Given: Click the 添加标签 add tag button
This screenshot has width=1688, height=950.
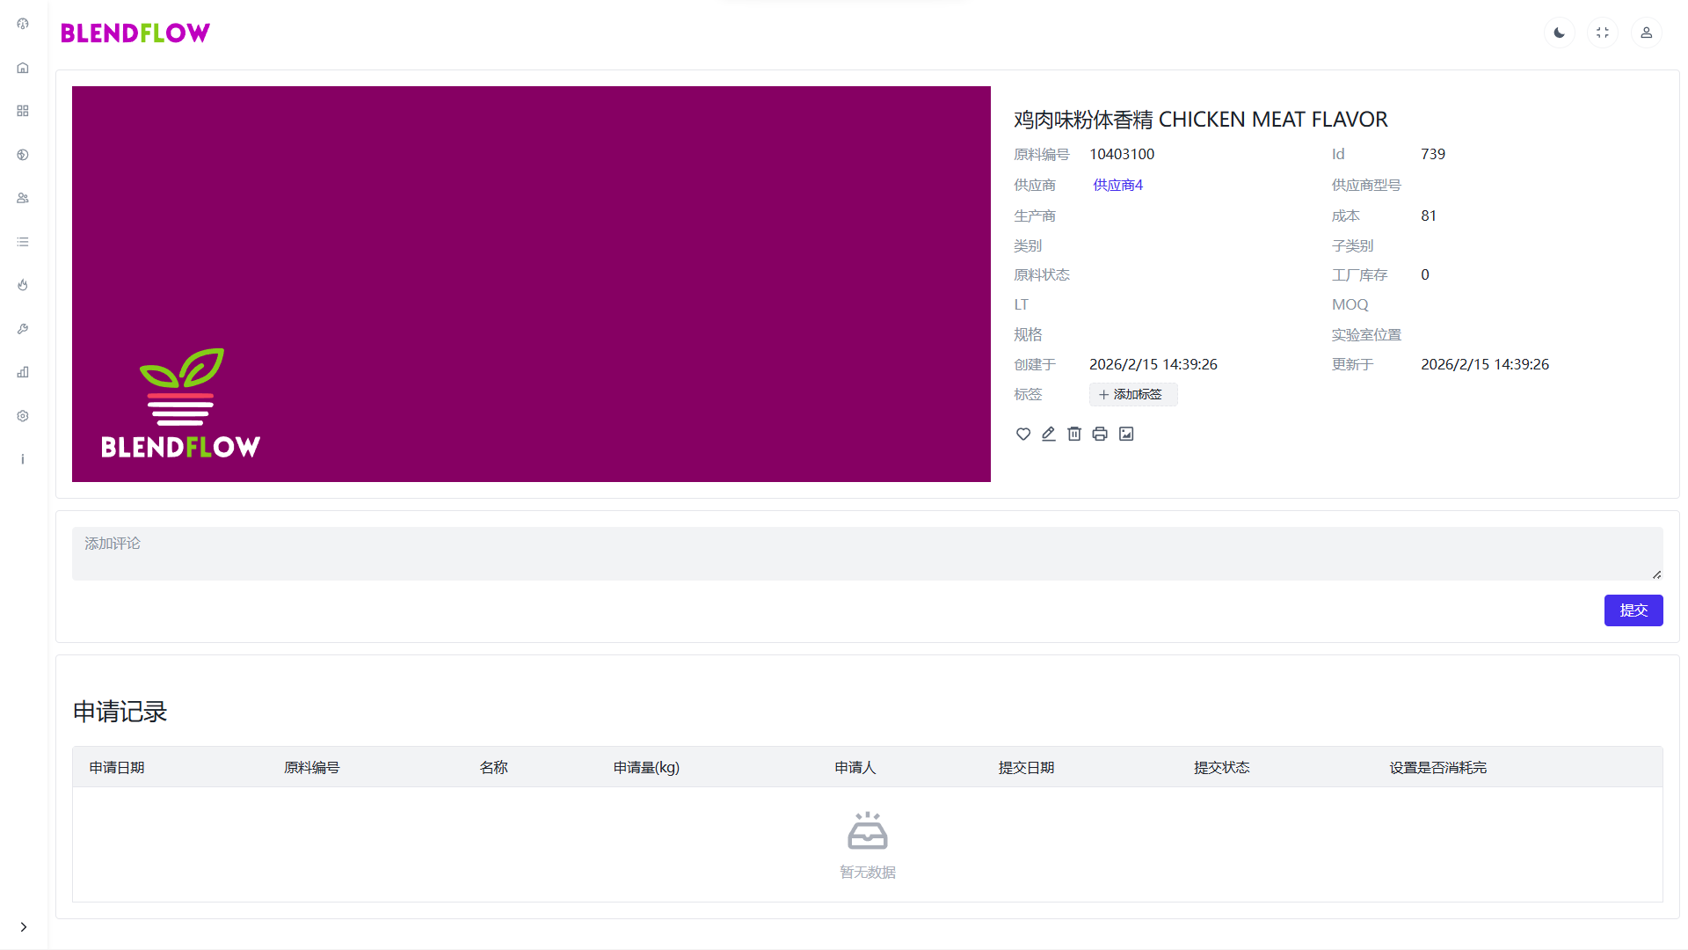Looking at the screenshot, I should 1133,394.
